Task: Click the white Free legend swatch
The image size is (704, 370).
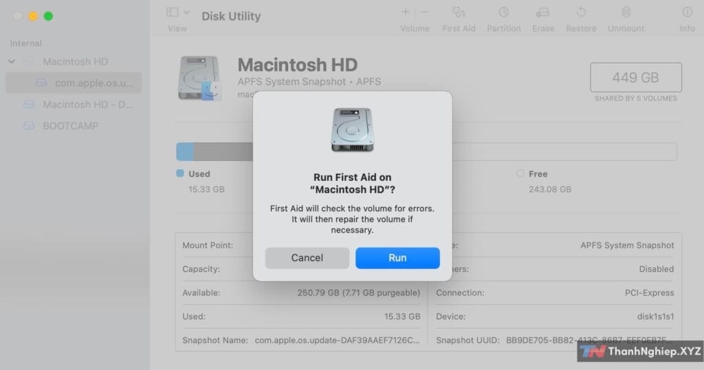Action: 520,173
